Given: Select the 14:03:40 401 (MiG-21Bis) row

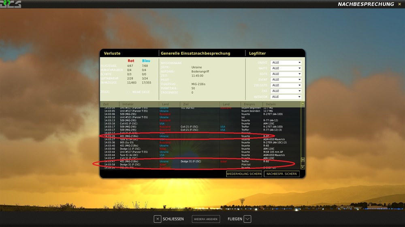Looking at the screenshot, I should pos(200,145).
